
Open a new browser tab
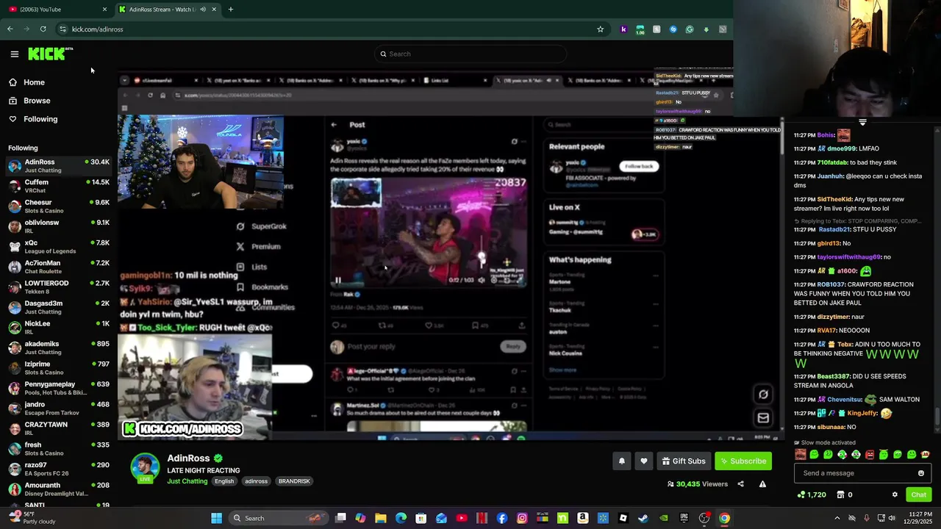(231, 9)
